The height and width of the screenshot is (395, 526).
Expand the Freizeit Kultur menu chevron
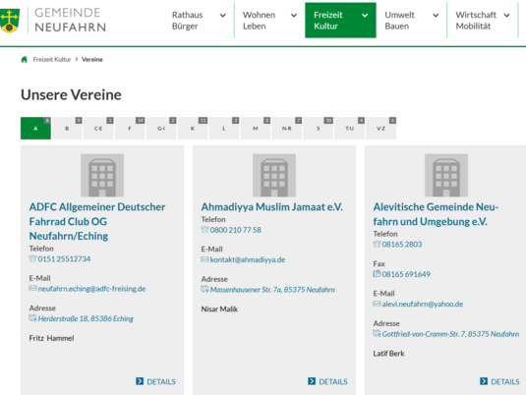(x=365, y=15)
